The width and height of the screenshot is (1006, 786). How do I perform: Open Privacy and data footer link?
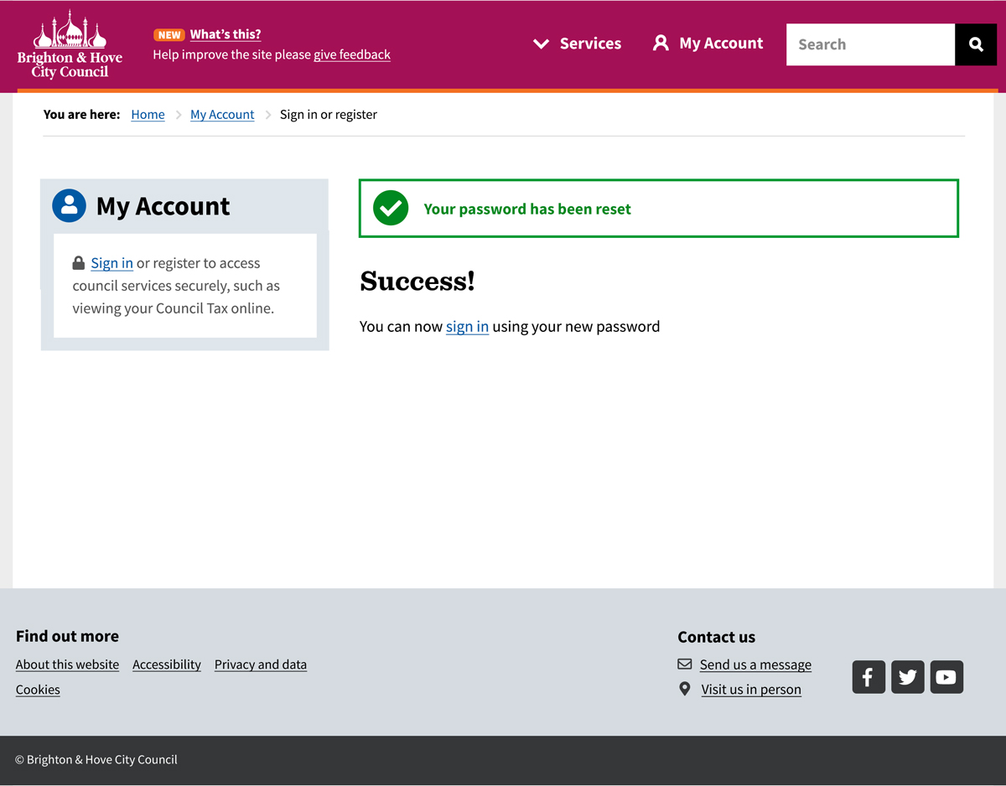(x=261, y=664)
